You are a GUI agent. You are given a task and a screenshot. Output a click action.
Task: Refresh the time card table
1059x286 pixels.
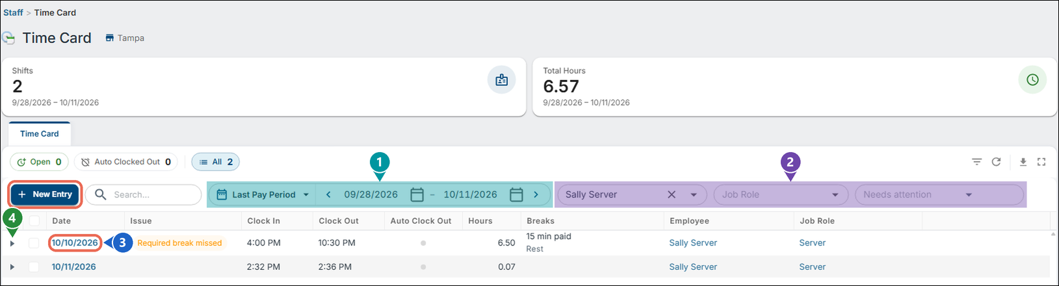pyautogui.click(x=996, y=162)
